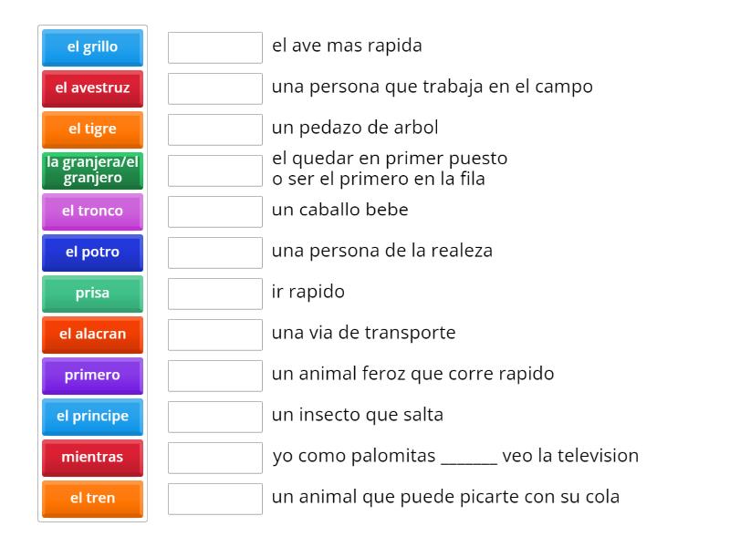The height and width of the screenshot is (547, 730).
Task: Pick the box beside 'una via de transporte'
Action: (x=214, y=335)
